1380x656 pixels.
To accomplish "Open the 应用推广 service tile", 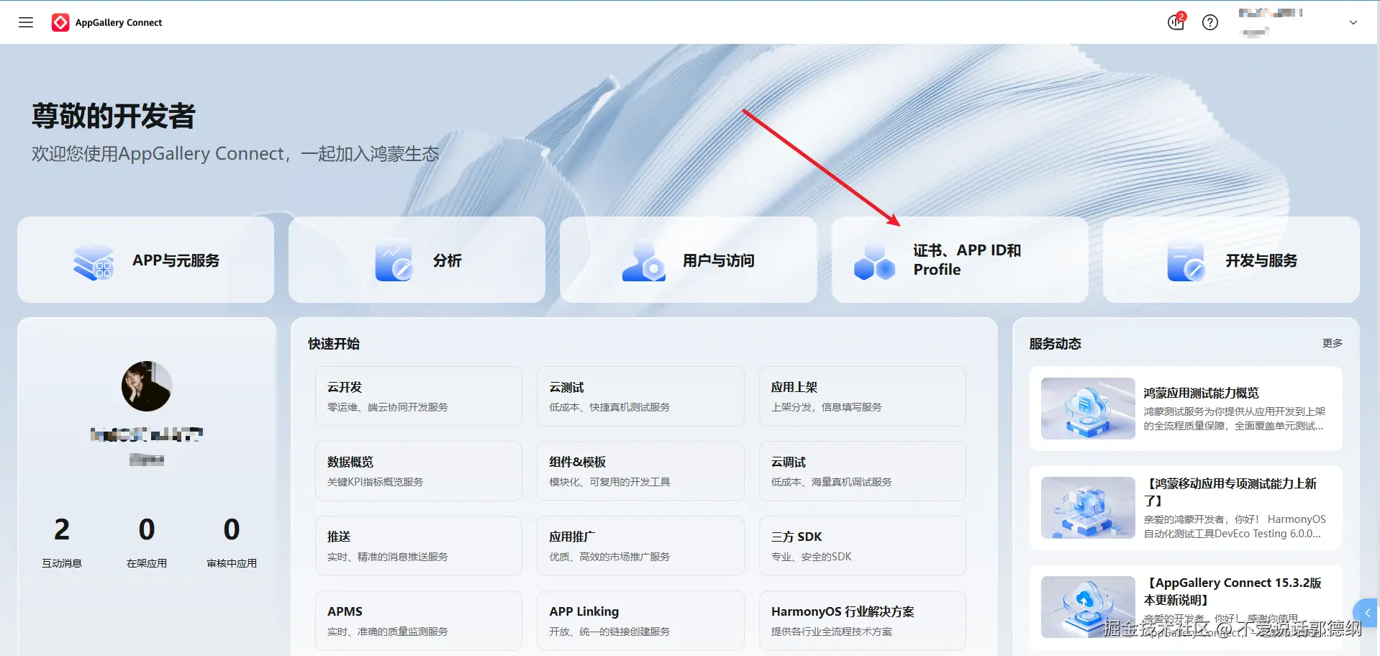I will [x=640, y=546].
